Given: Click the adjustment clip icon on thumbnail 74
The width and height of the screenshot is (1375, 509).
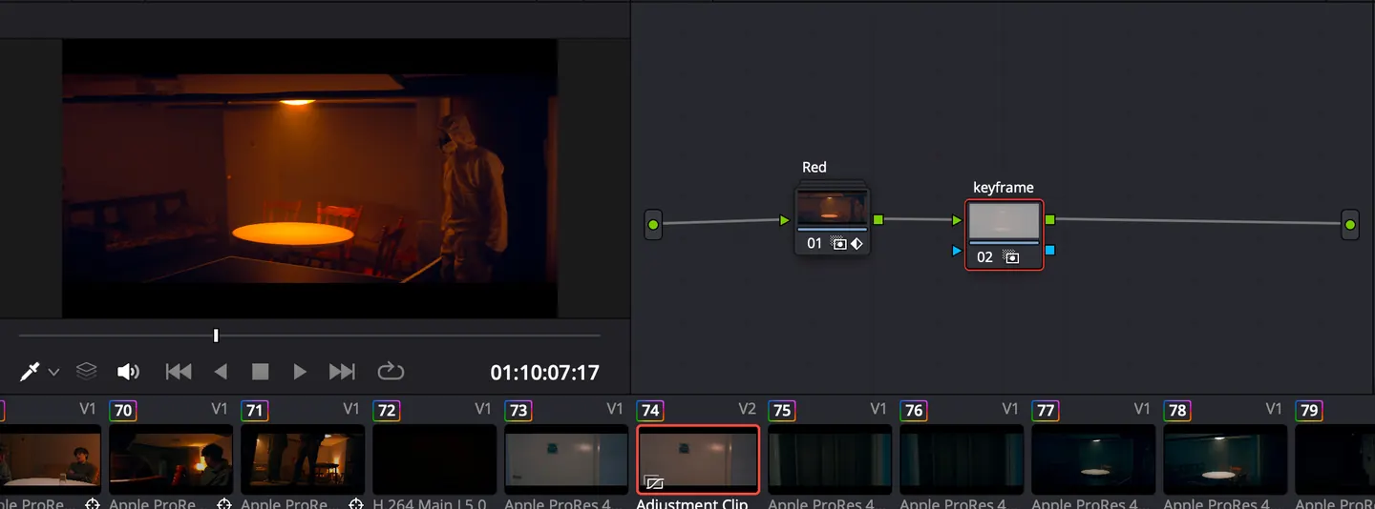Looking at the screenshot, I should point(654,482).
